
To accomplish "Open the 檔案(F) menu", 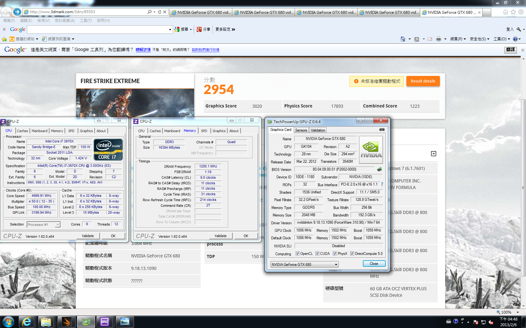I will 9,21.
